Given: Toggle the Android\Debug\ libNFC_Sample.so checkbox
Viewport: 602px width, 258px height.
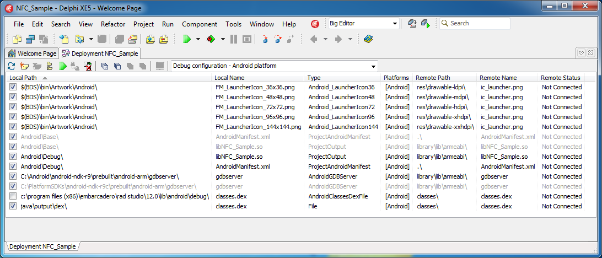Looking at the screenshot, I should click(x=13, y=157).
